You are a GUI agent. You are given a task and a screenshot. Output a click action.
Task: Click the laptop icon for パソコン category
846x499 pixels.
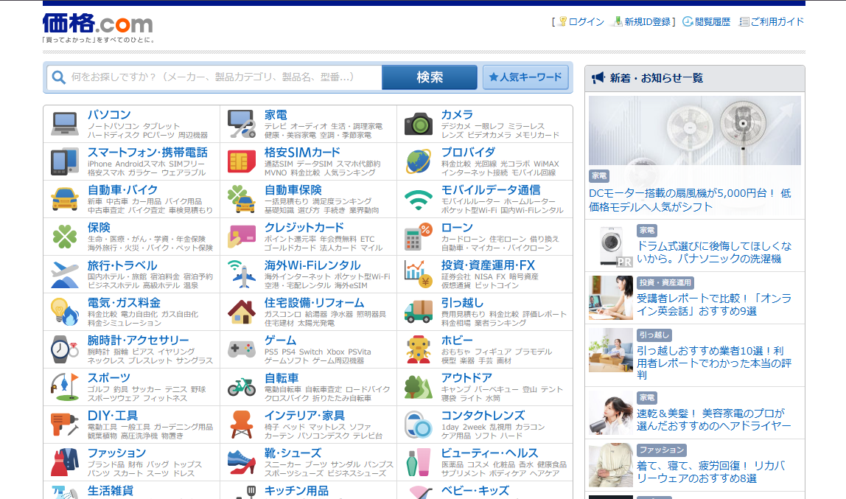[65, 124]
